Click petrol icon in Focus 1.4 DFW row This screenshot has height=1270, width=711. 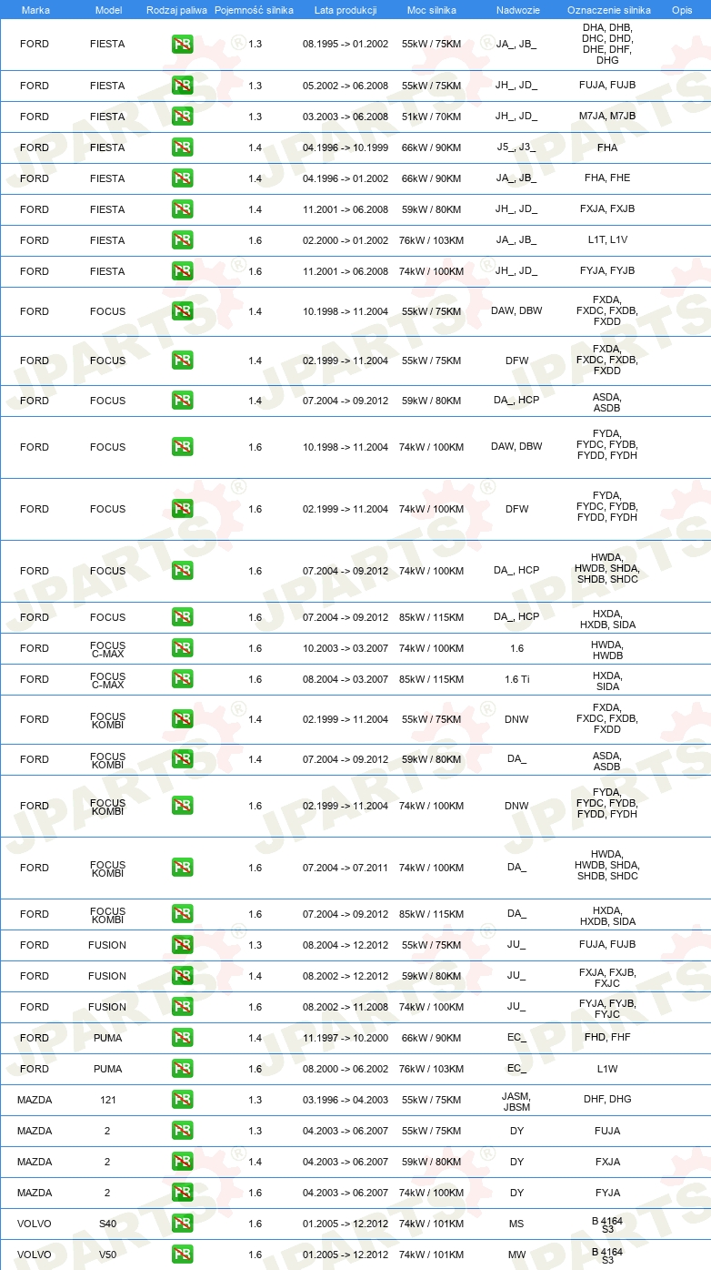click(183, 361)
